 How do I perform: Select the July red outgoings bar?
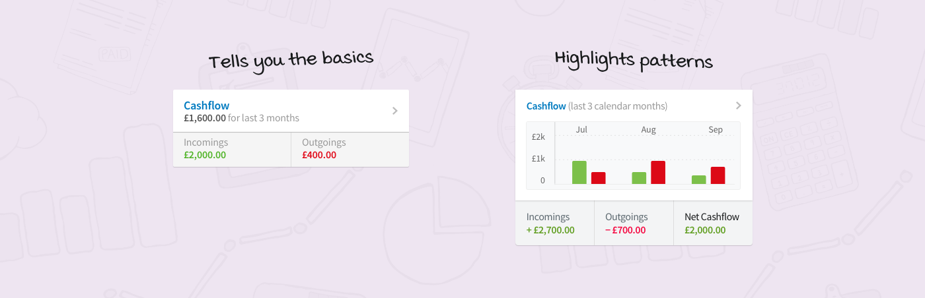click(599, 178)
